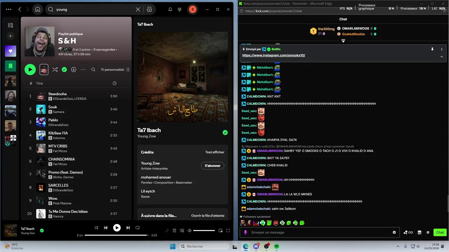
Task: Open Friend Activity icon
Action: [180, 9]
